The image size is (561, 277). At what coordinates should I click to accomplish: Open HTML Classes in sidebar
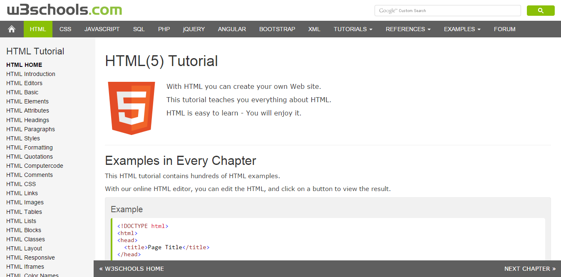pyautogui.click(x=25, y=239)
